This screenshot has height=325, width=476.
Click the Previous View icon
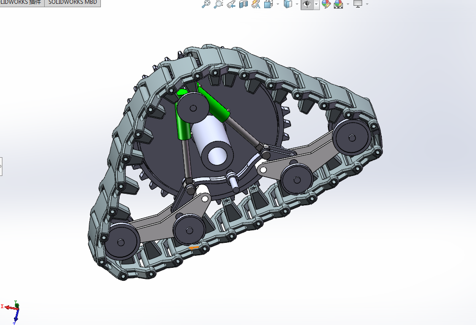click(x=231, y=4)
